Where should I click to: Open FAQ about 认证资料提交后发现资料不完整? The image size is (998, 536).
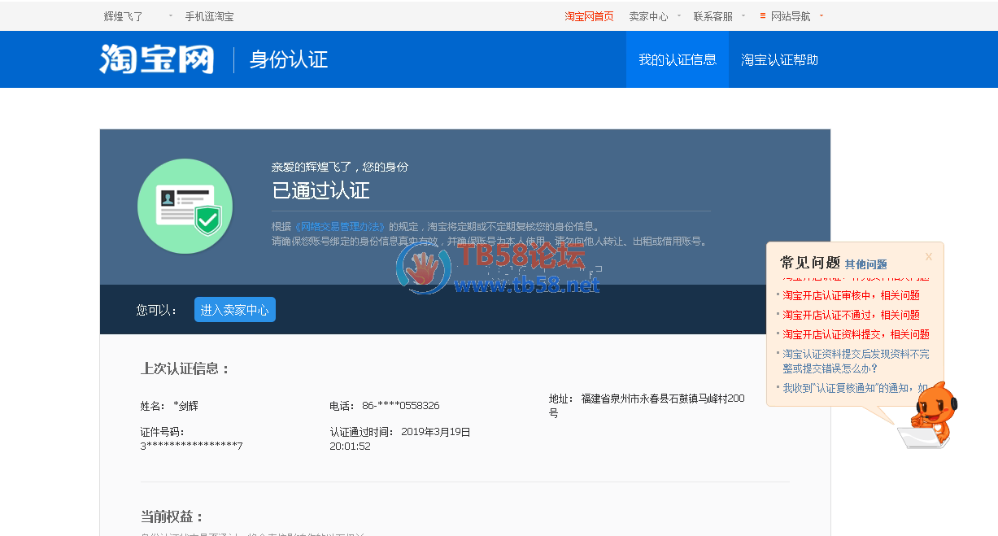[x=854, y=361]
